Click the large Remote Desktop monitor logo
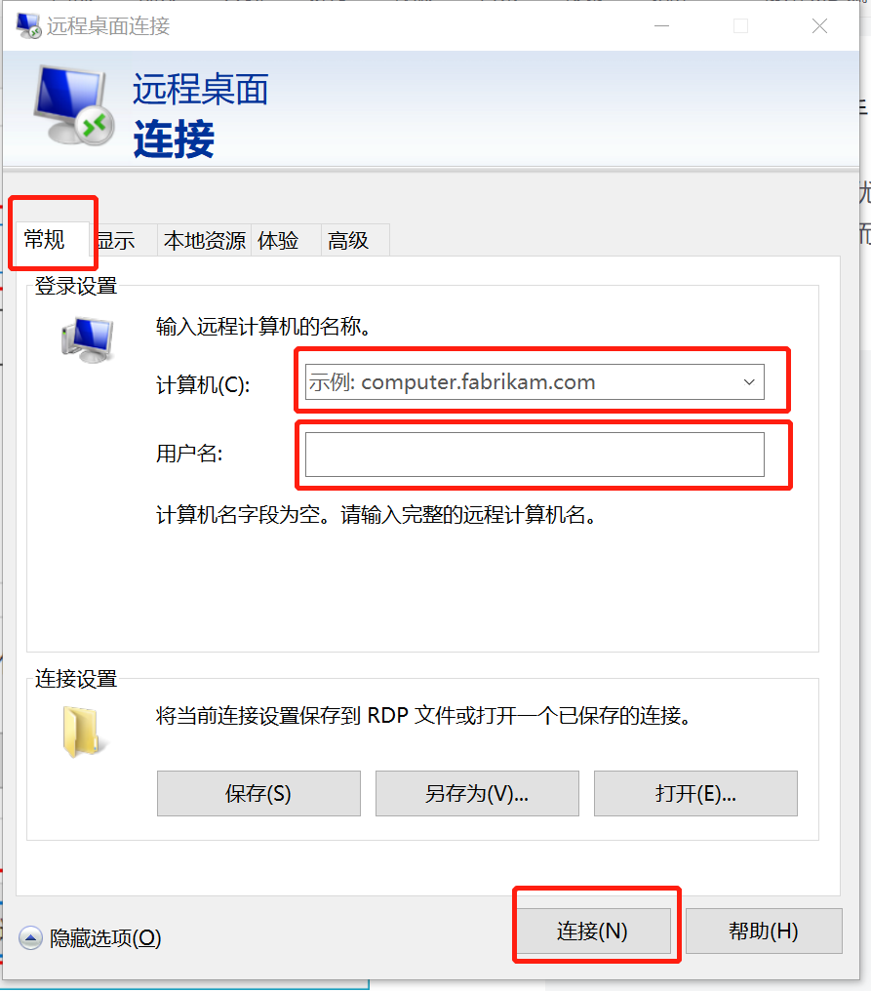This screenshot has height=991, width=871. pyautogui.click(x=74, y=105)
